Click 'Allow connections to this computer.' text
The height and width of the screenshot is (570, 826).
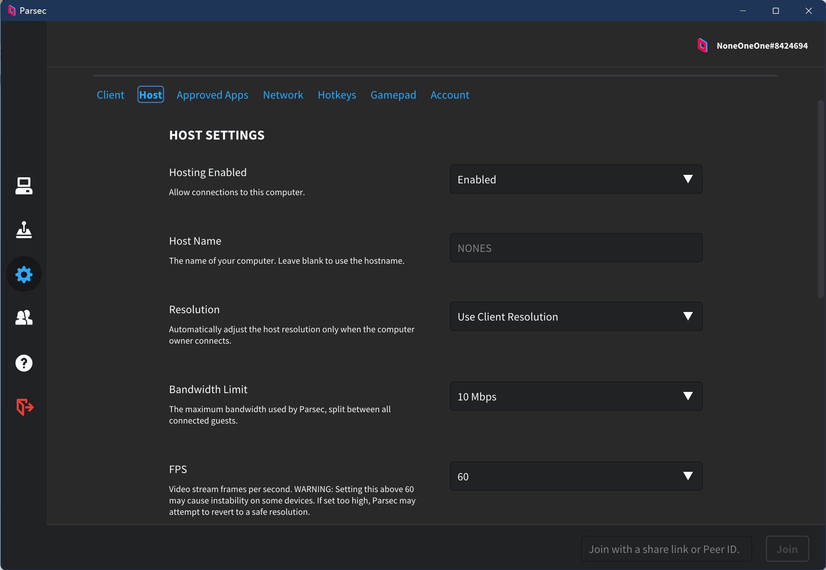pyautogui.click(x=237, y=192)
